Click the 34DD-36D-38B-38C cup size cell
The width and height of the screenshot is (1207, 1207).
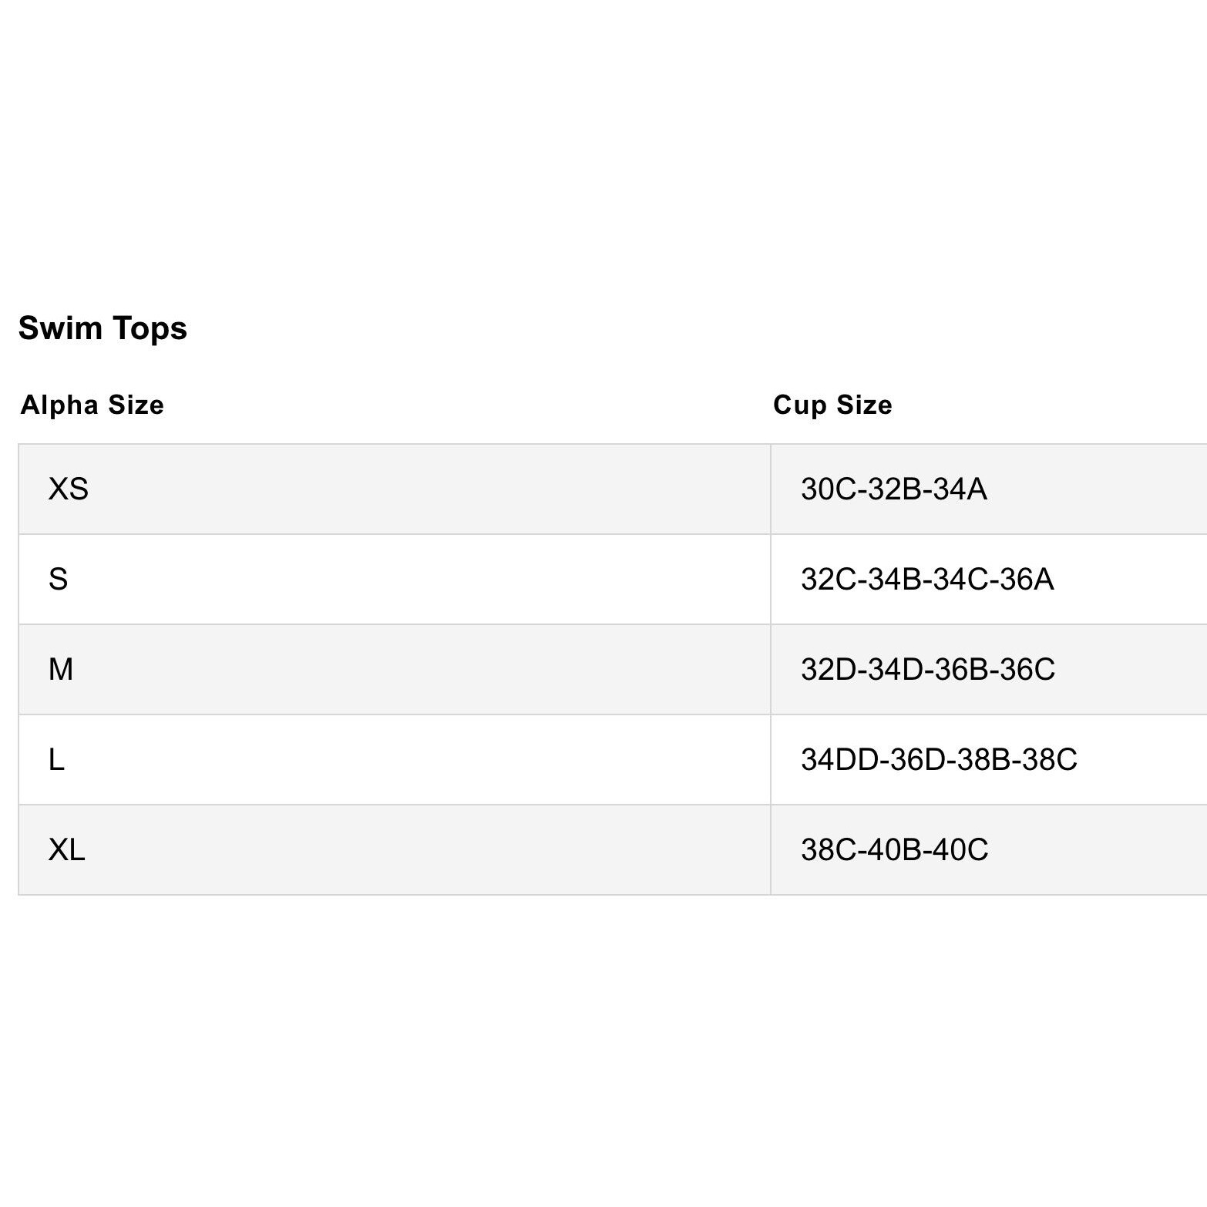(988, 760)
